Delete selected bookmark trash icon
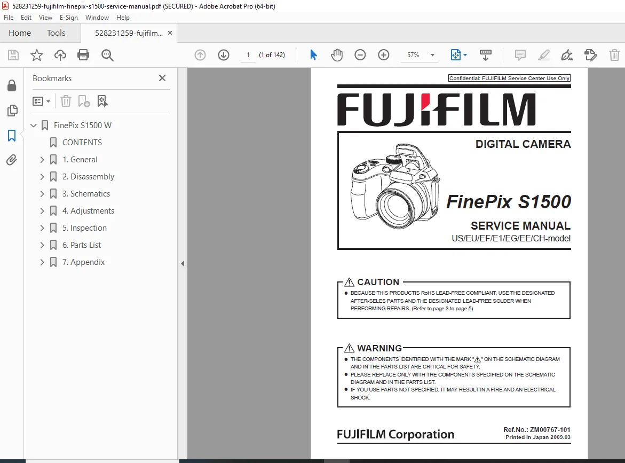Image resolution: width=625 pixels, height=463 pixels. click(66, 101)
